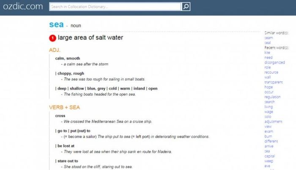296x170 pixels.
Task: Click the red number 1 sense badge
Action: click(53, 38)
